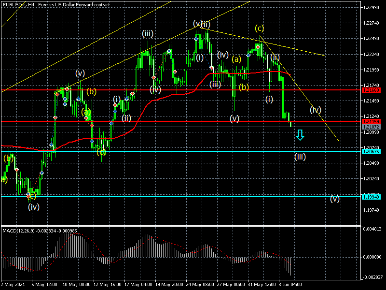Click the cyan 1.20675 price level tag

tap(371, 151)
